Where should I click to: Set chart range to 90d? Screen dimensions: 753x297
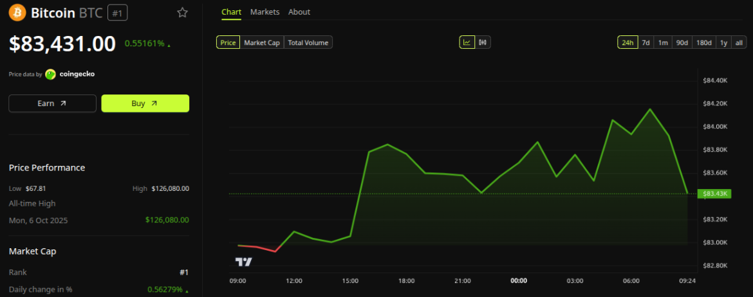pos(682,42)
